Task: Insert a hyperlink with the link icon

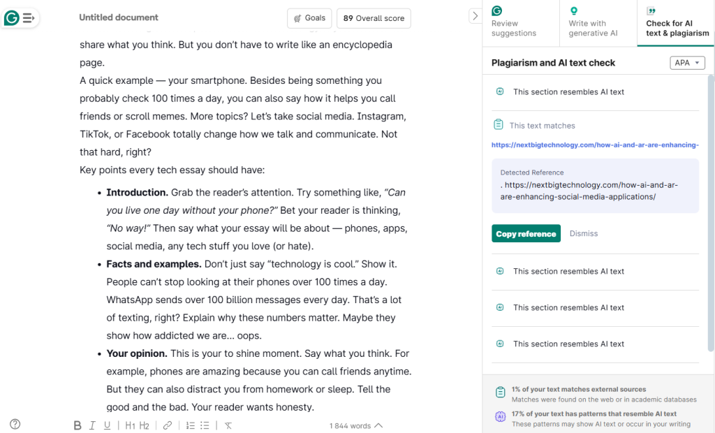Action: coord(167,425)
